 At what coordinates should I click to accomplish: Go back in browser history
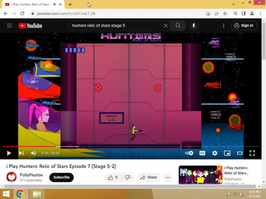pyautogui.click(x=6, y=13)
